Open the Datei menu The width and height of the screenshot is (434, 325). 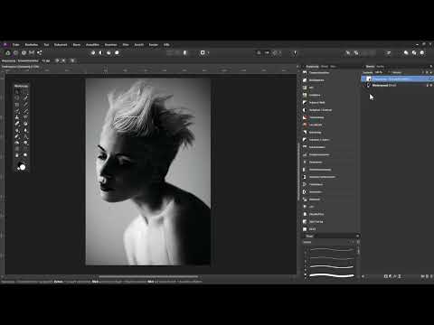[16, 44]
